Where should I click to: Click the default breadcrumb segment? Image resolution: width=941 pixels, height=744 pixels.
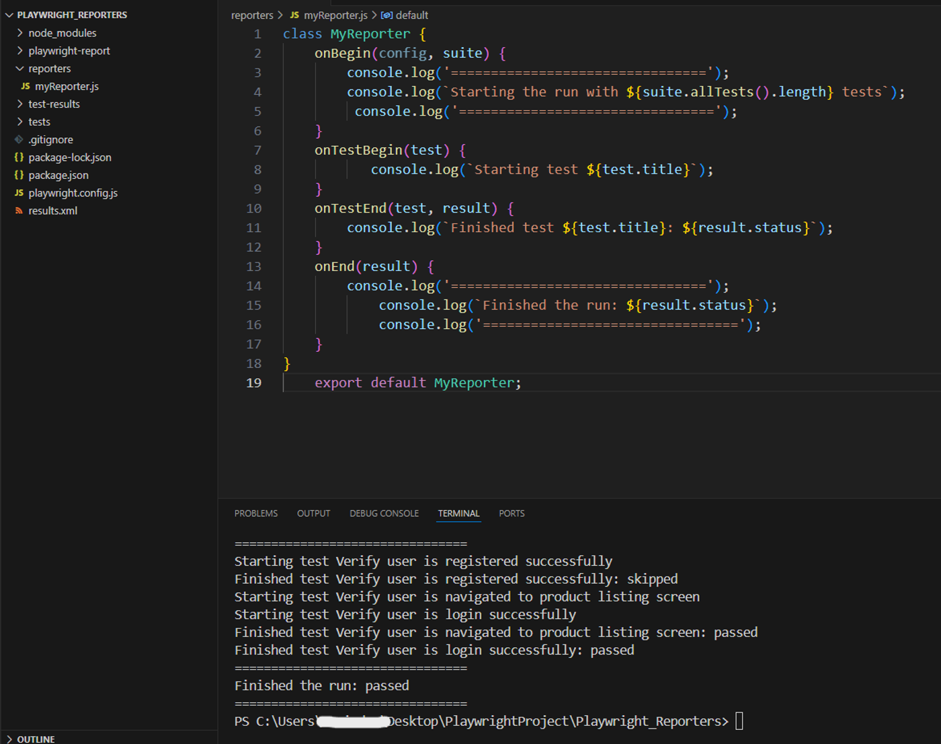tap(412, 15)
